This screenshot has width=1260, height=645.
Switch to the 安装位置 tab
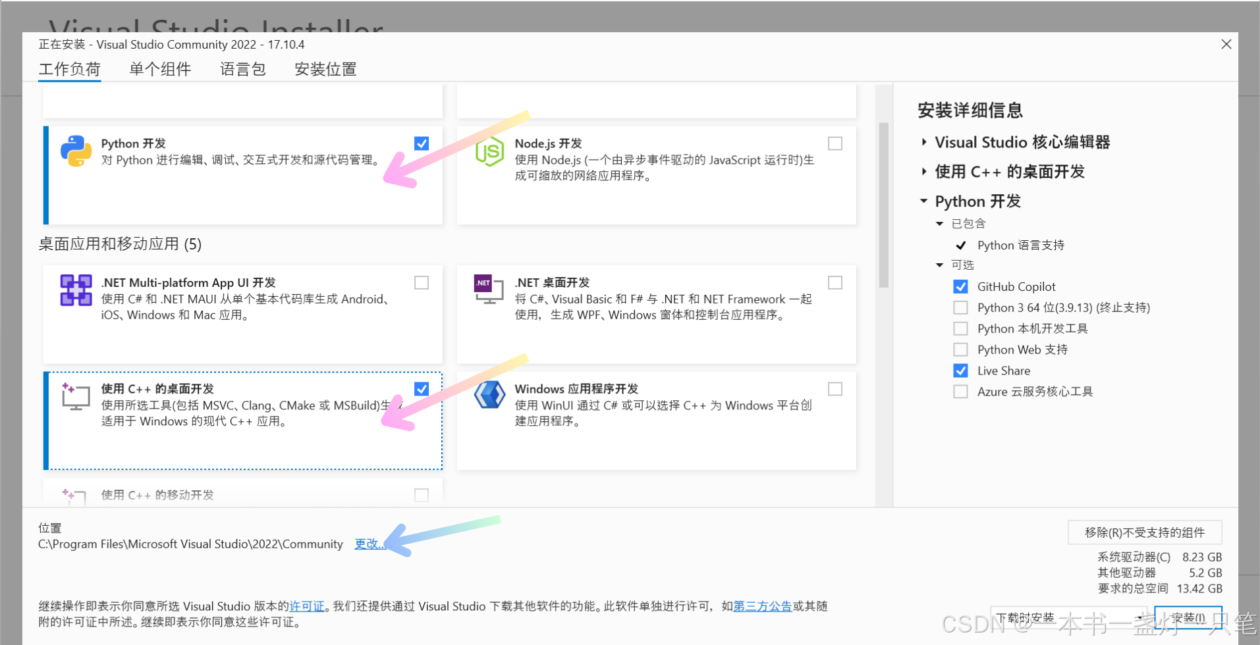coord(325,69)
